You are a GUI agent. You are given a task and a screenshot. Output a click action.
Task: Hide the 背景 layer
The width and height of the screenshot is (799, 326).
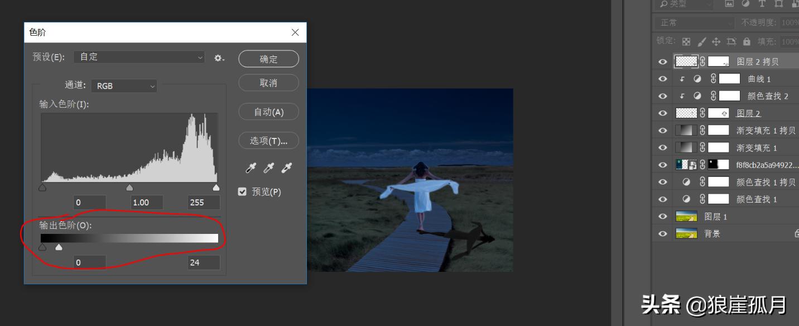tap(663, 233)
